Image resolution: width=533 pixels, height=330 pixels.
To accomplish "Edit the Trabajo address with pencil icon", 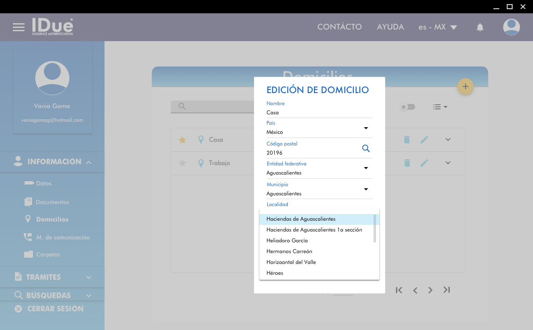I will tap(424, 163).
